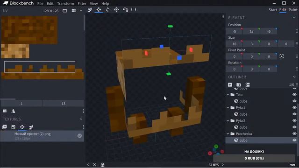Hide selected cube under Prechecka

(294, 140)
